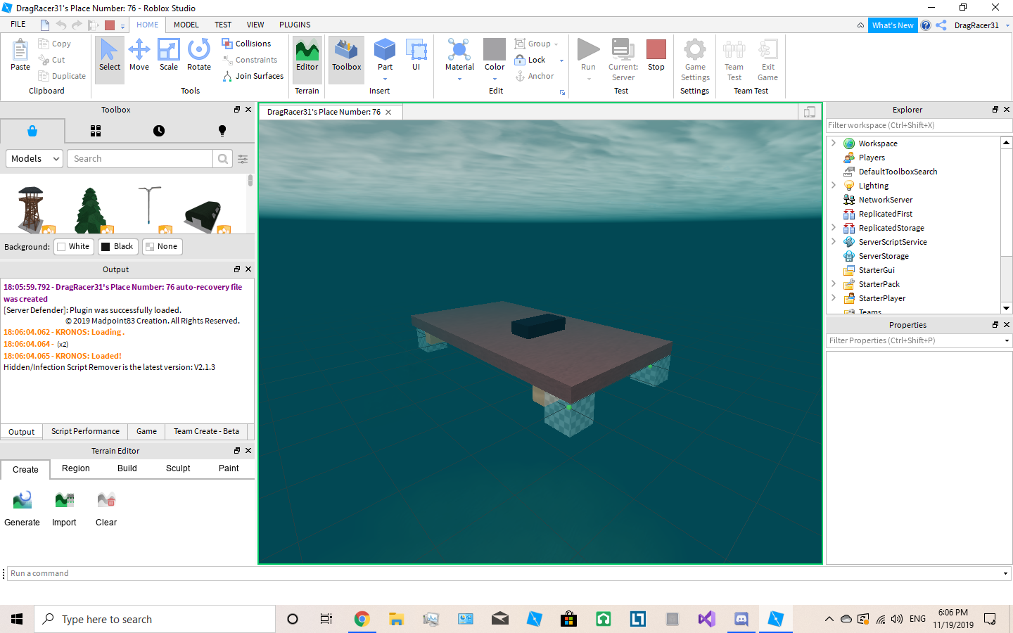
Task: Open the Toolbox Marketplace tab
Action: pyautogui.click(x=32, y=131)
